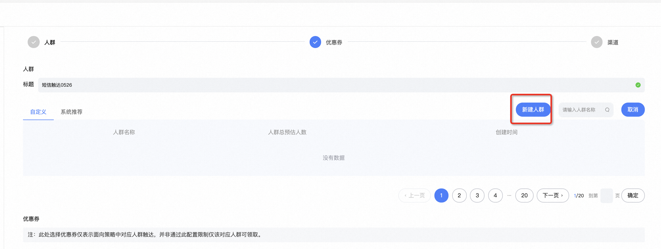Select page 4 in pagination
The image size is (661, 249).
coord(495,195)
